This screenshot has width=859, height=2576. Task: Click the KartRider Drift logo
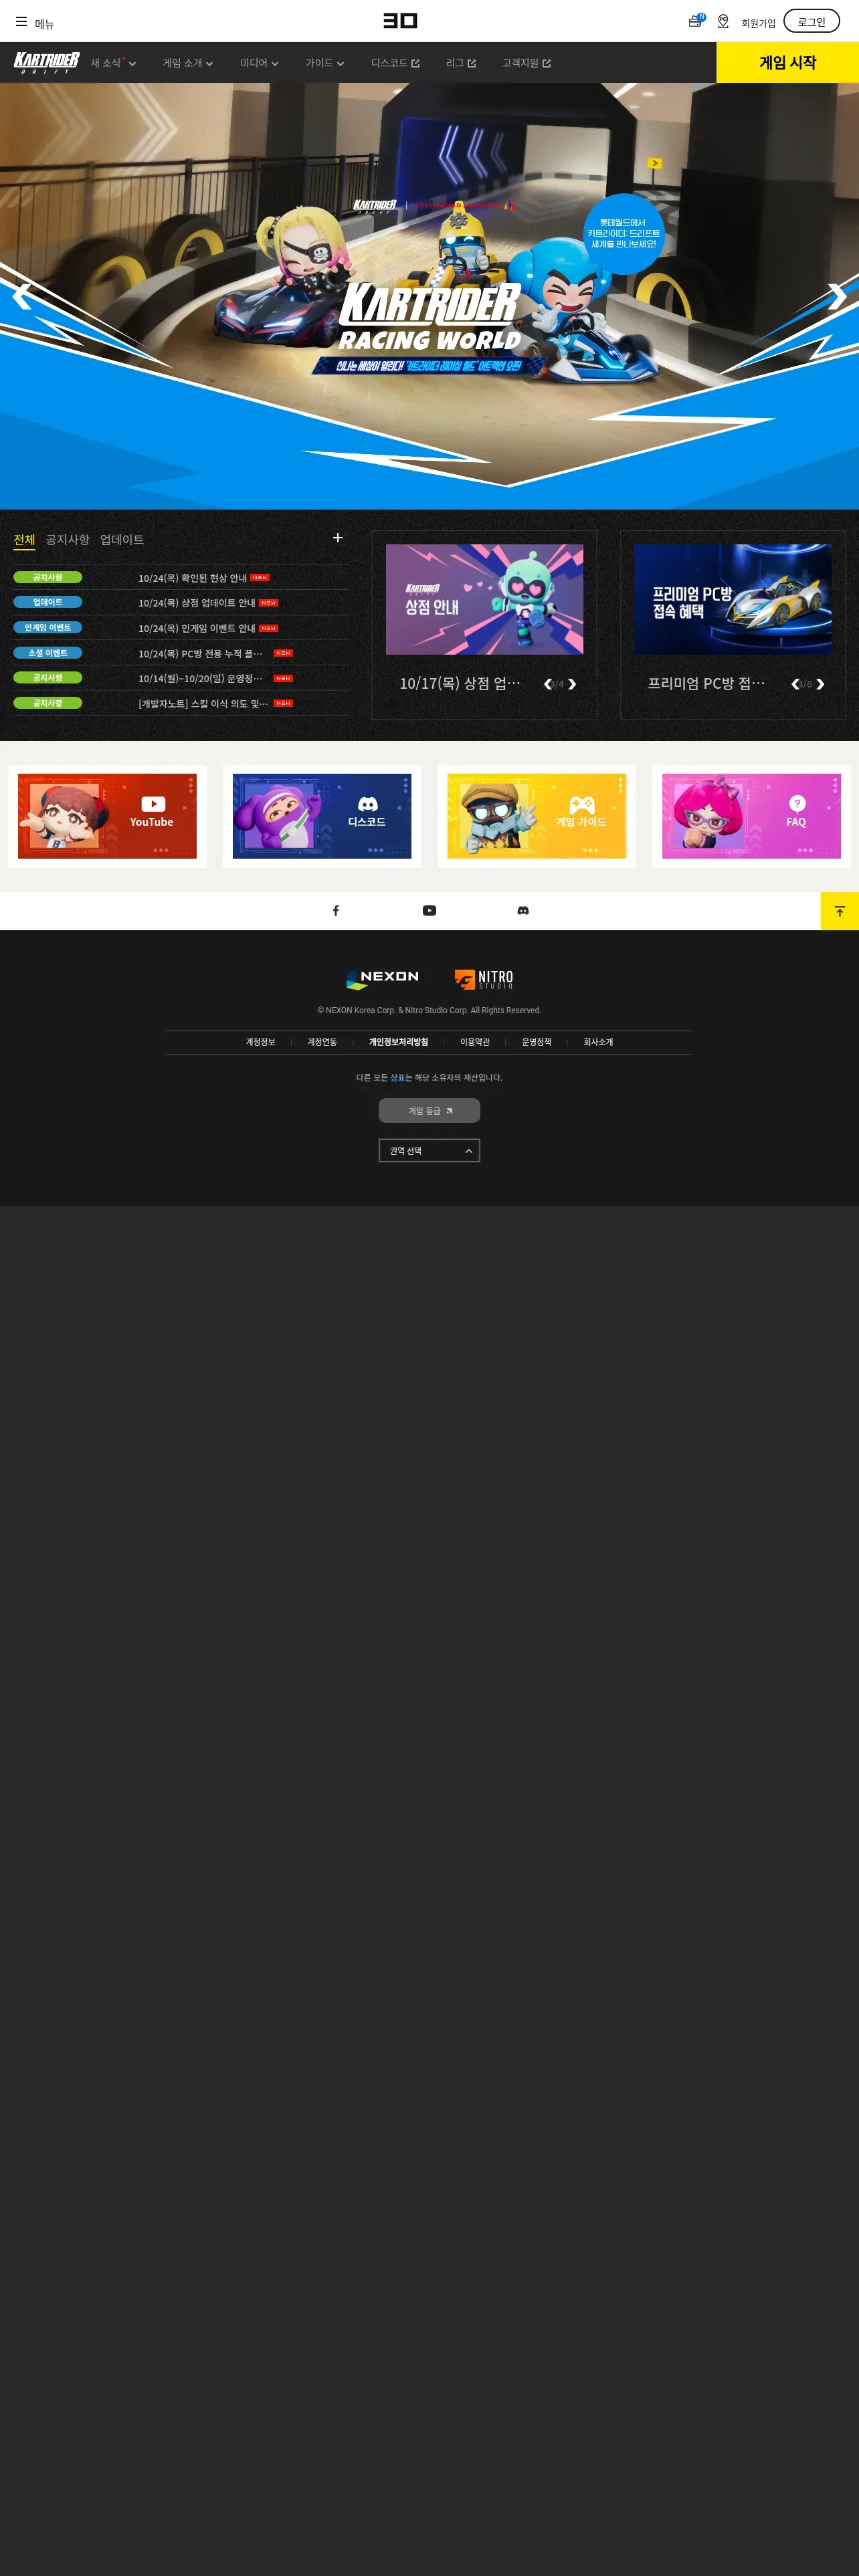[x=46, y=63]
